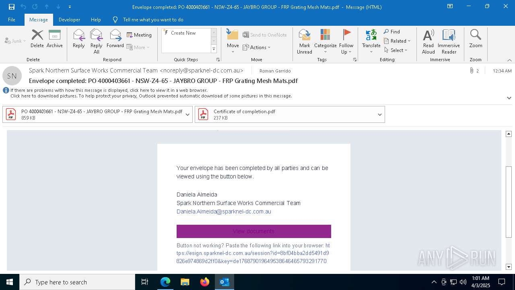Click the message scrollbar up arrow
The image size is (515, 290).
(509, 134)
